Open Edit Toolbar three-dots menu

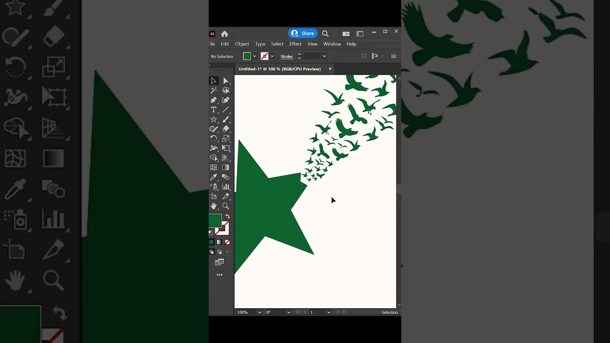point(220,275)
